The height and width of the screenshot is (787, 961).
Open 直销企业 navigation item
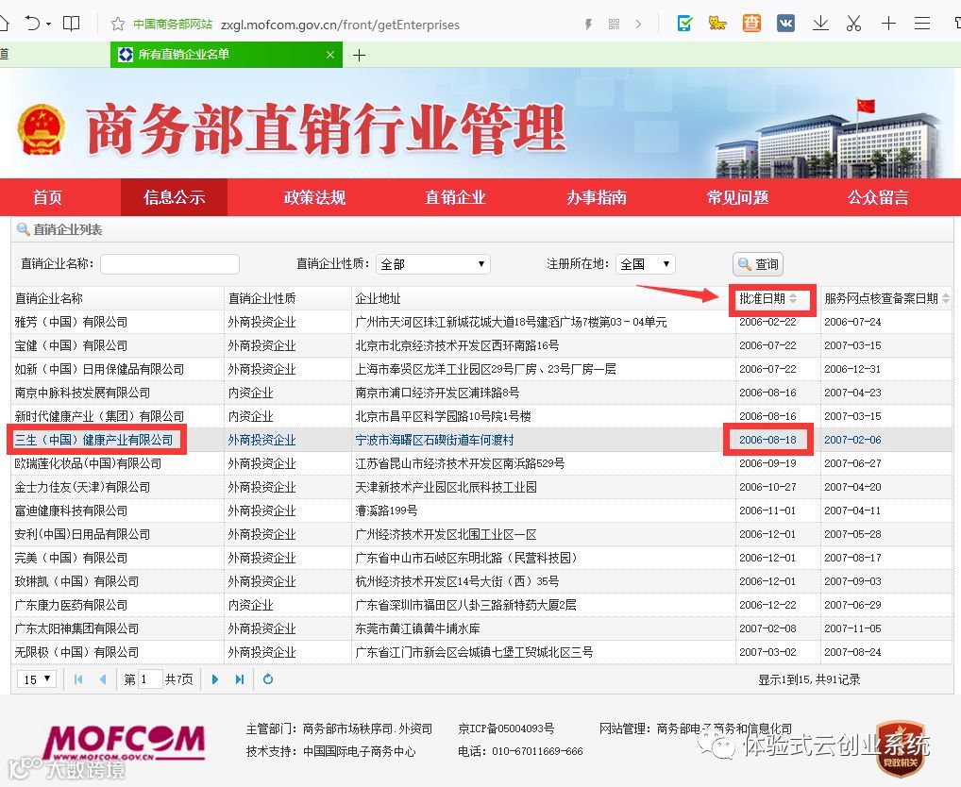pos(455,197)
